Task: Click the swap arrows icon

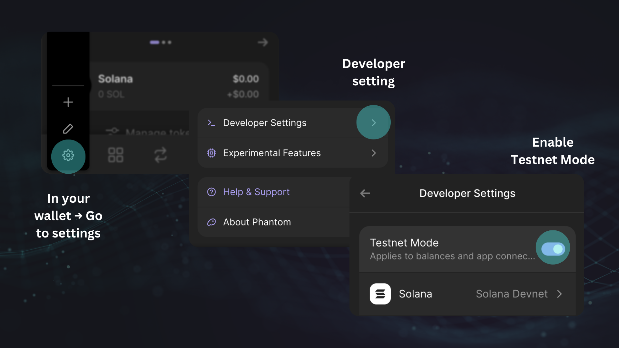Action: click(x=160, y=155)
